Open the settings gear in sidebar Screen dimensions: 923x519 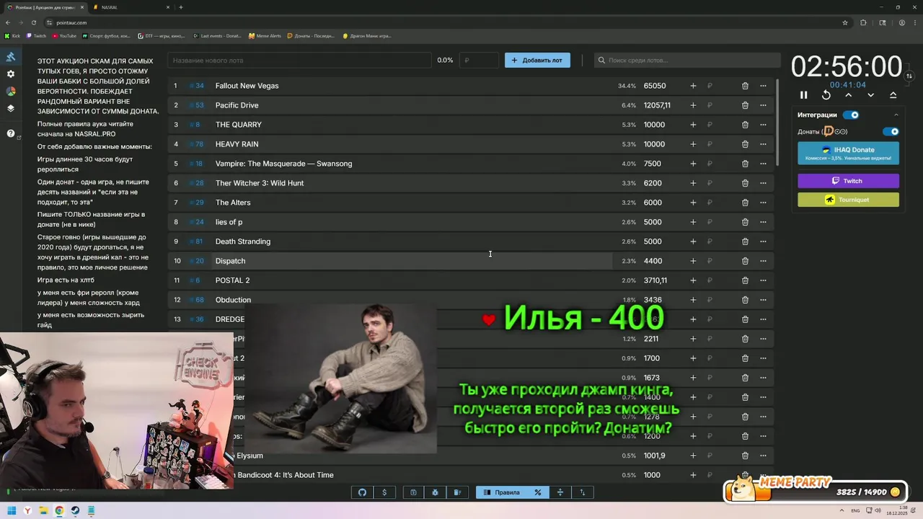coord(11,74)
